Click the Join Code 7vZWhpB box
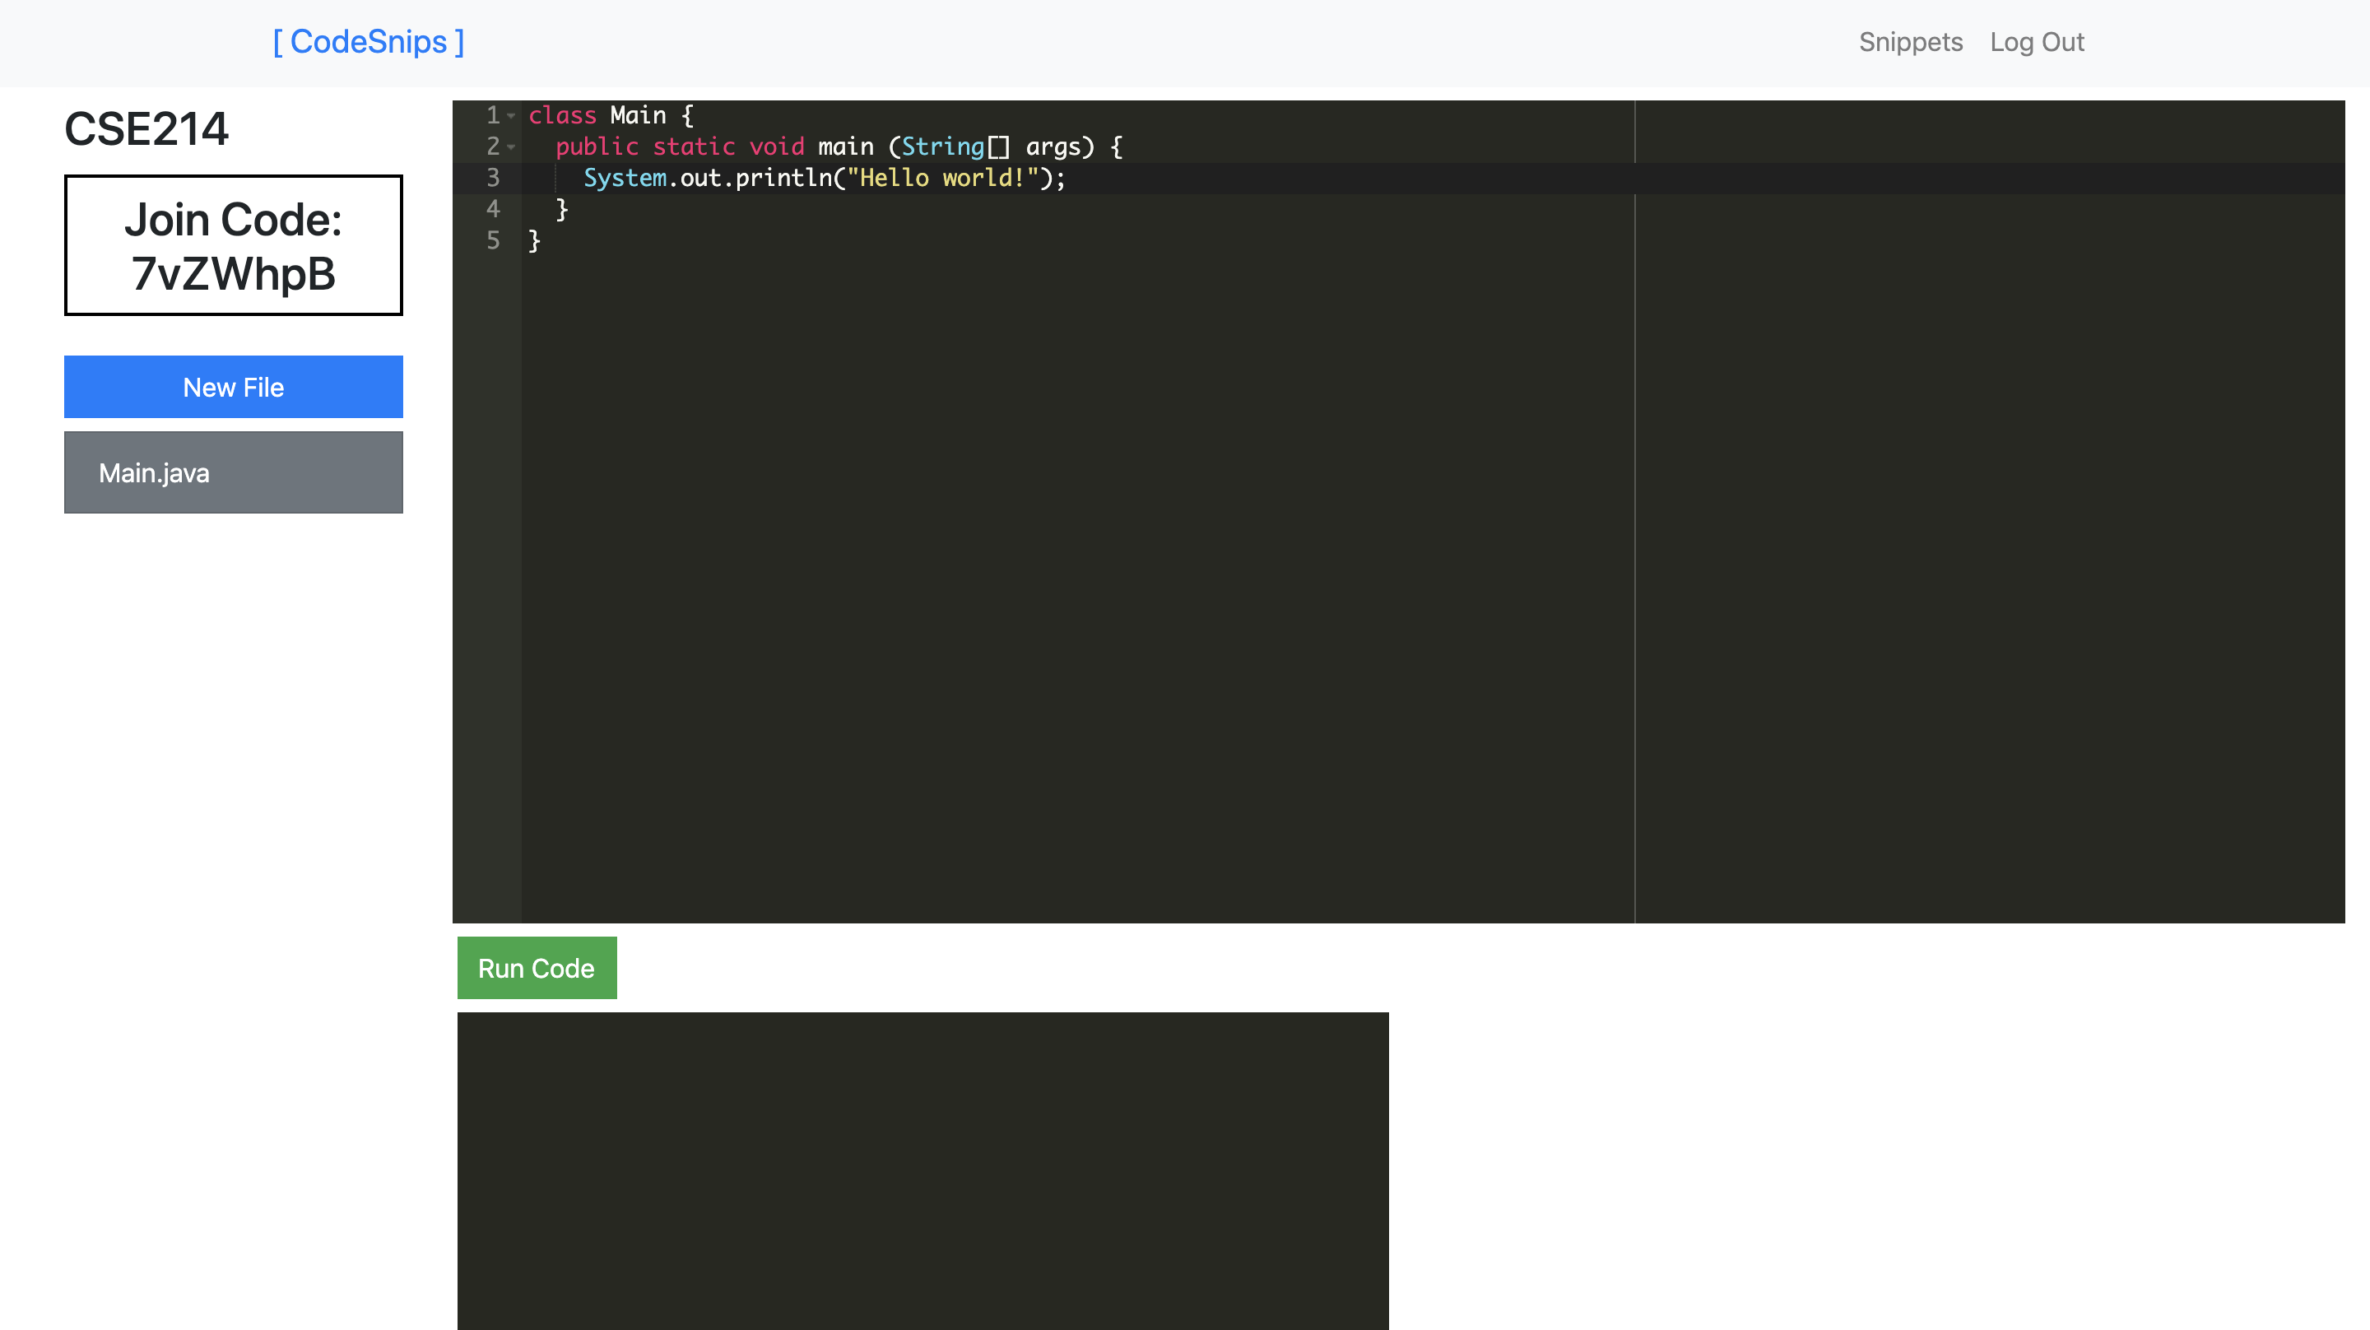Viewport: 2370px width, 1330px height. [233, 246]
